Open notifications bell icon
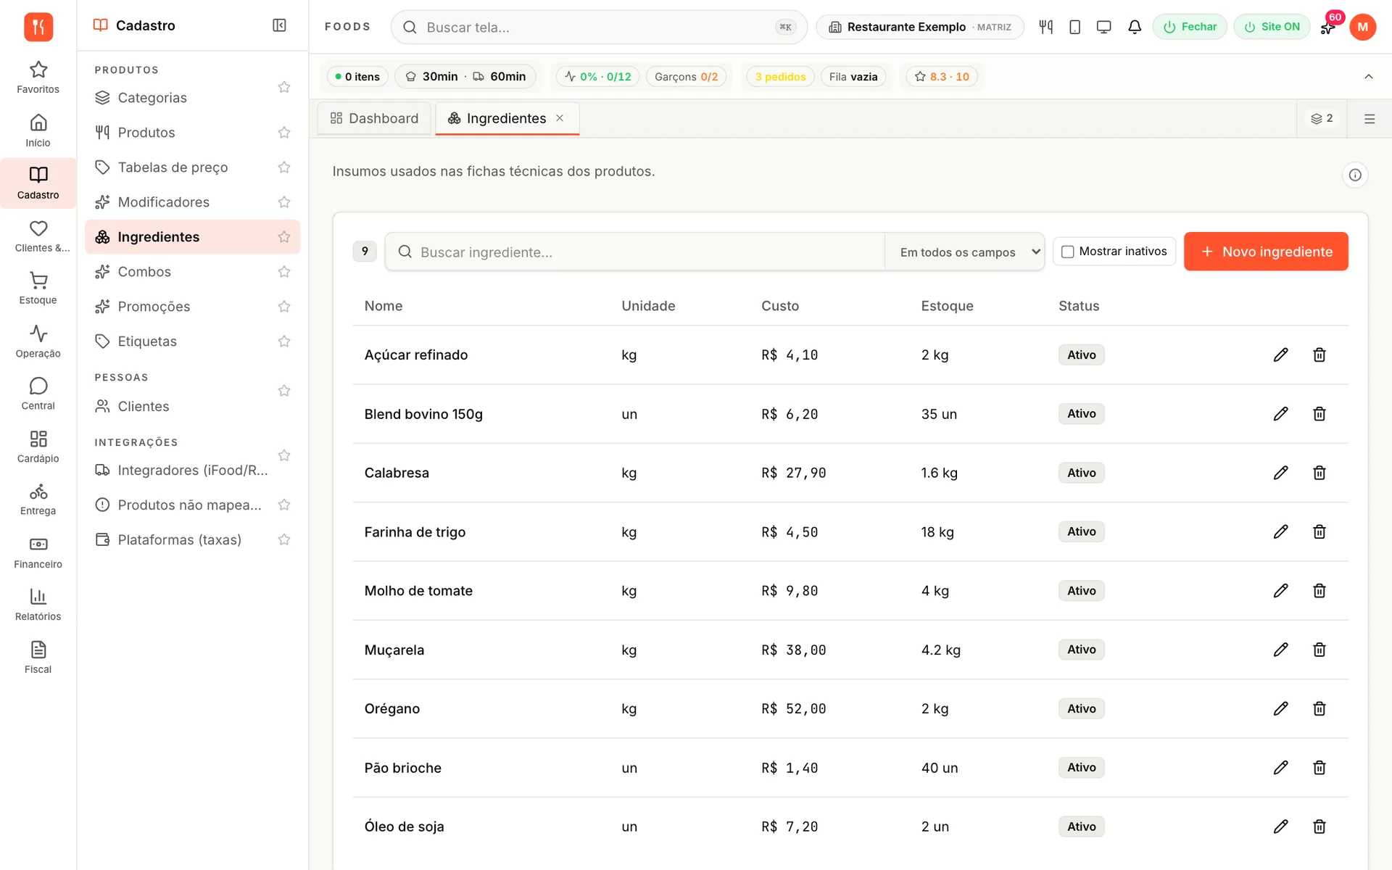1392x870 pixels. 1135,27
